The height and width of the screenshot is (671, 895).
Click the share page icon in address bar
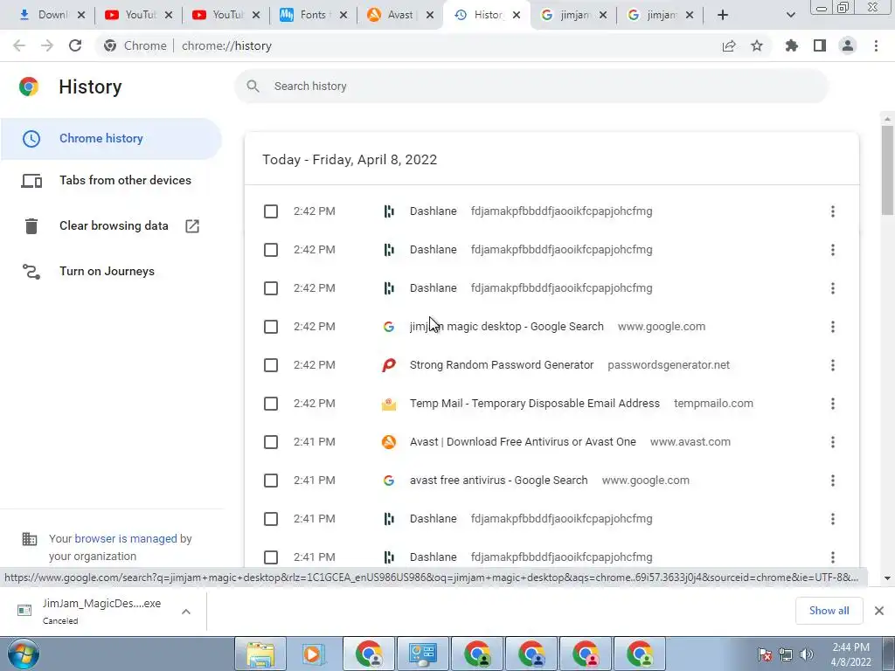coord(729,45)
